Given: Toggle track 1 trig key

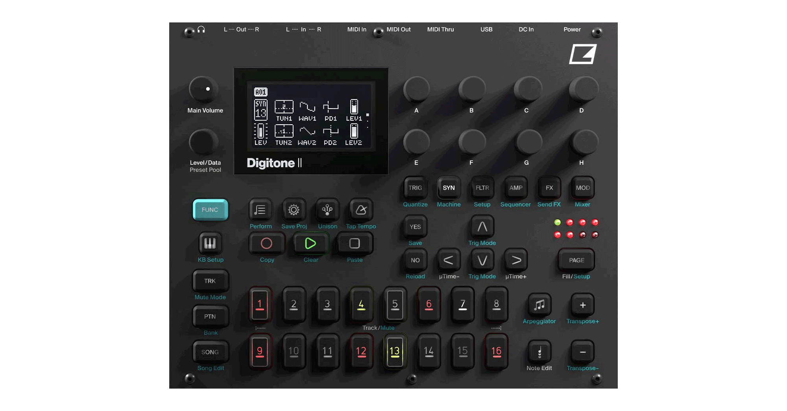Looking at the screenshot, I should click(260, 305).
